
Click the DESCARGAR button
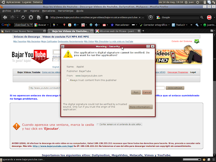click(x=175, y=88)
